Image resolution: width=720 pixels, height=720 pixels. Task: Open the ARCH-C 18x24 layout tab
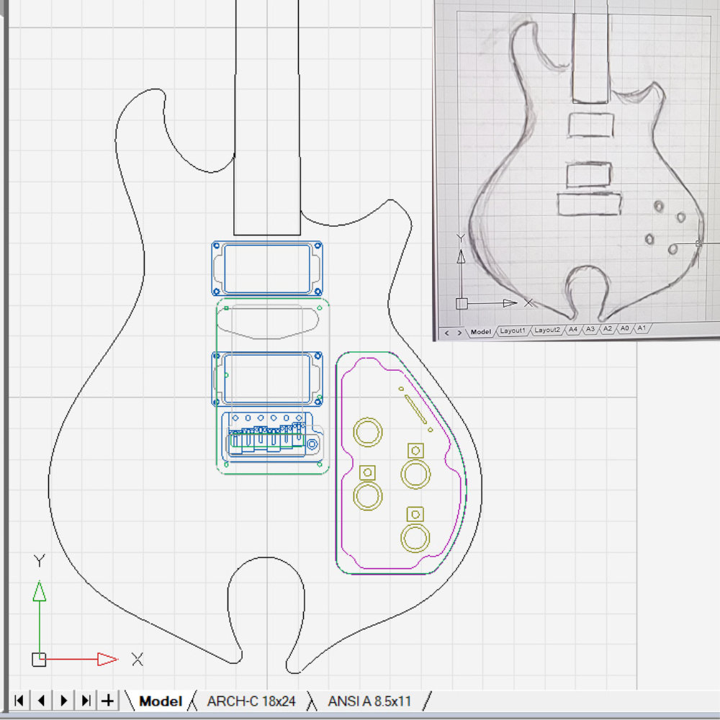tap(251, 701)
